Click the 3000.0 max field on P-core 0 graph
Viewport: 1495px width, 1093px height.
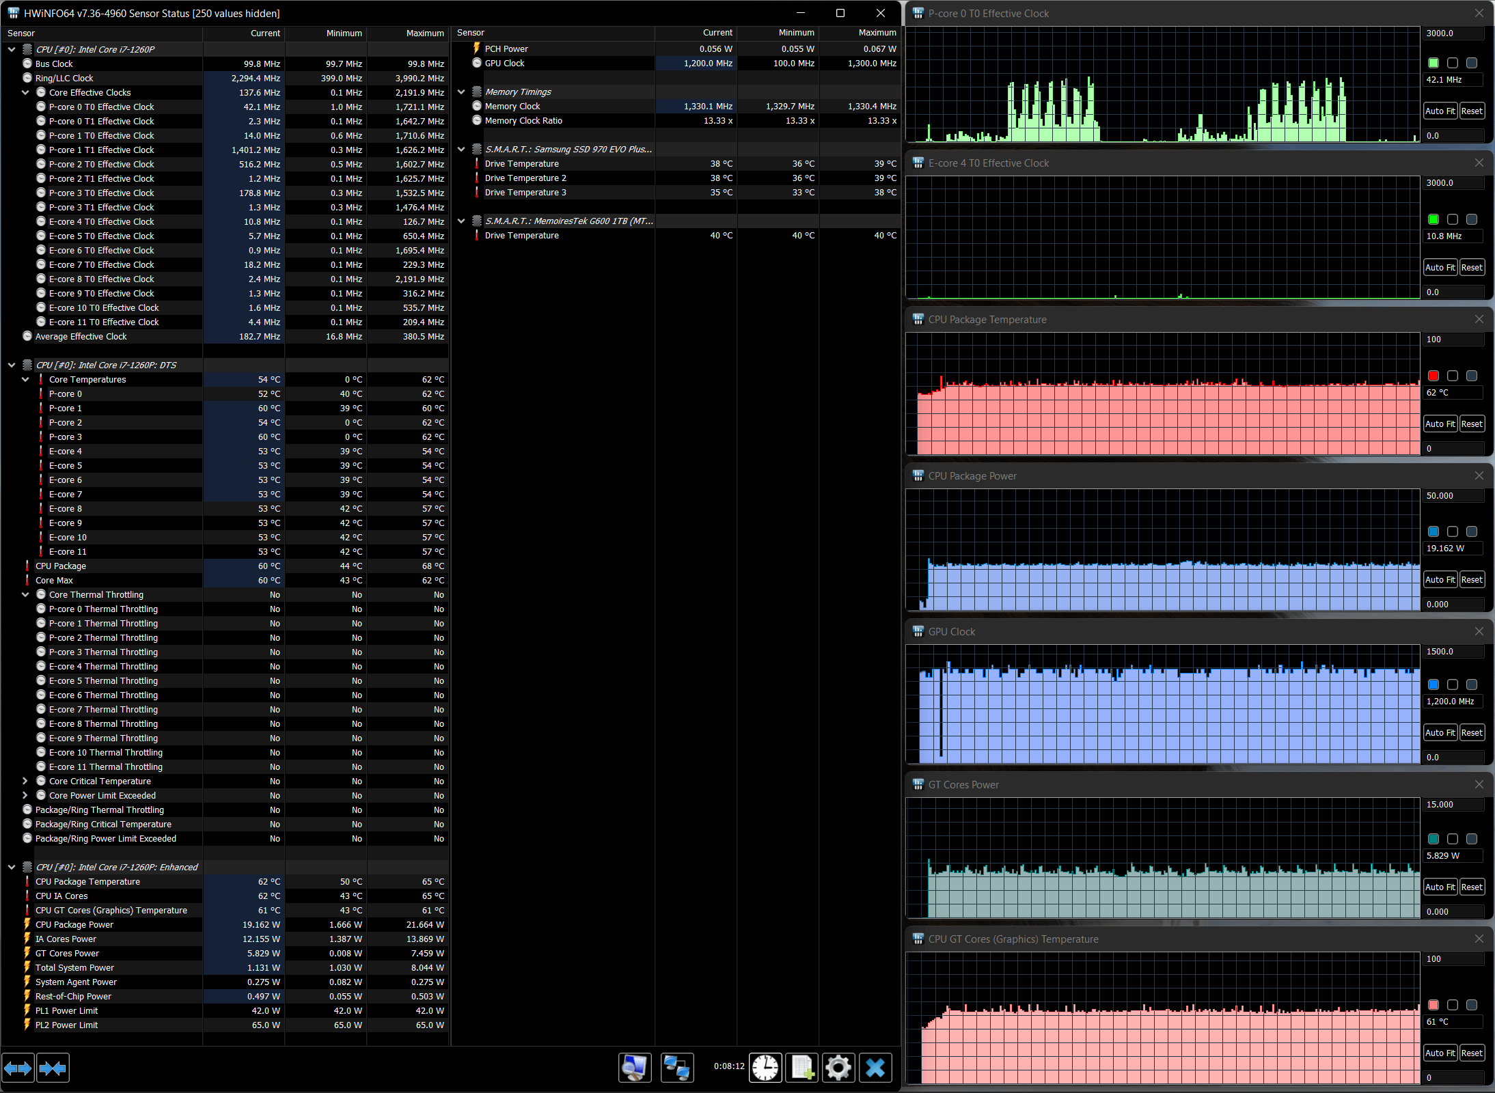click(1453, 33)
